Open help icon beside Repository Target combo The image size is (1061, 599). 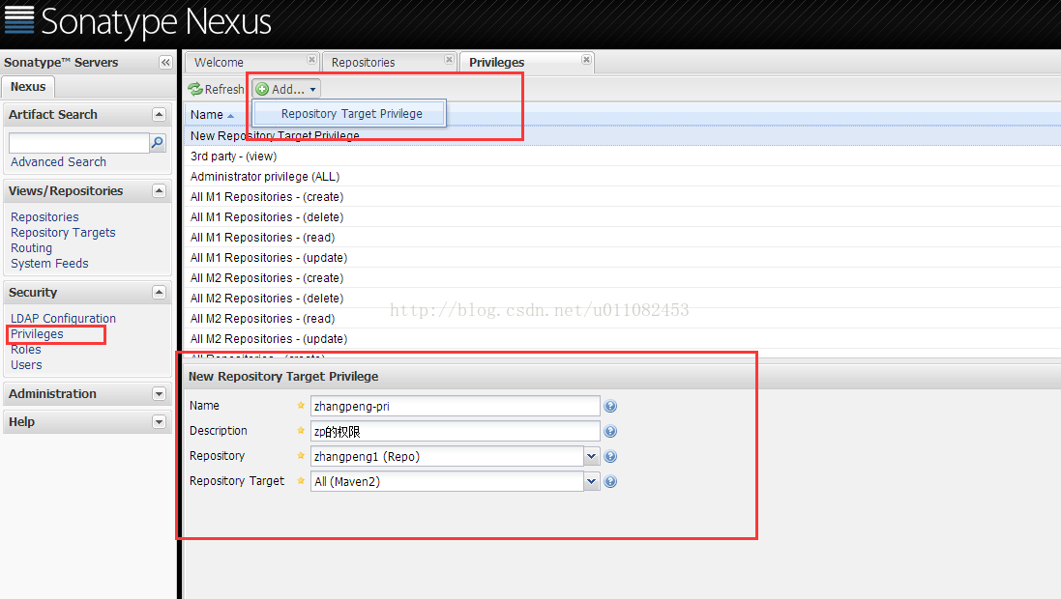point(610,481)
